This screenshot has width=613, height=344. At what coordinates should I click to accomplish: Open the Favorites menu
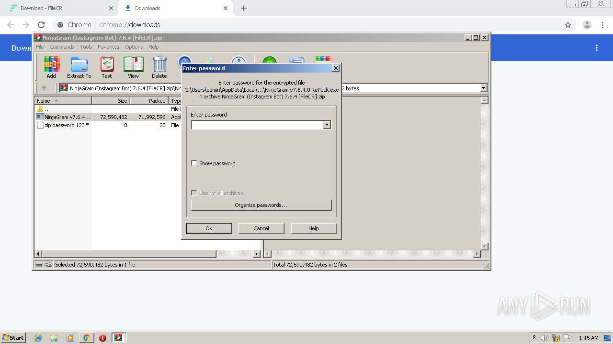[x=109, y=47]
